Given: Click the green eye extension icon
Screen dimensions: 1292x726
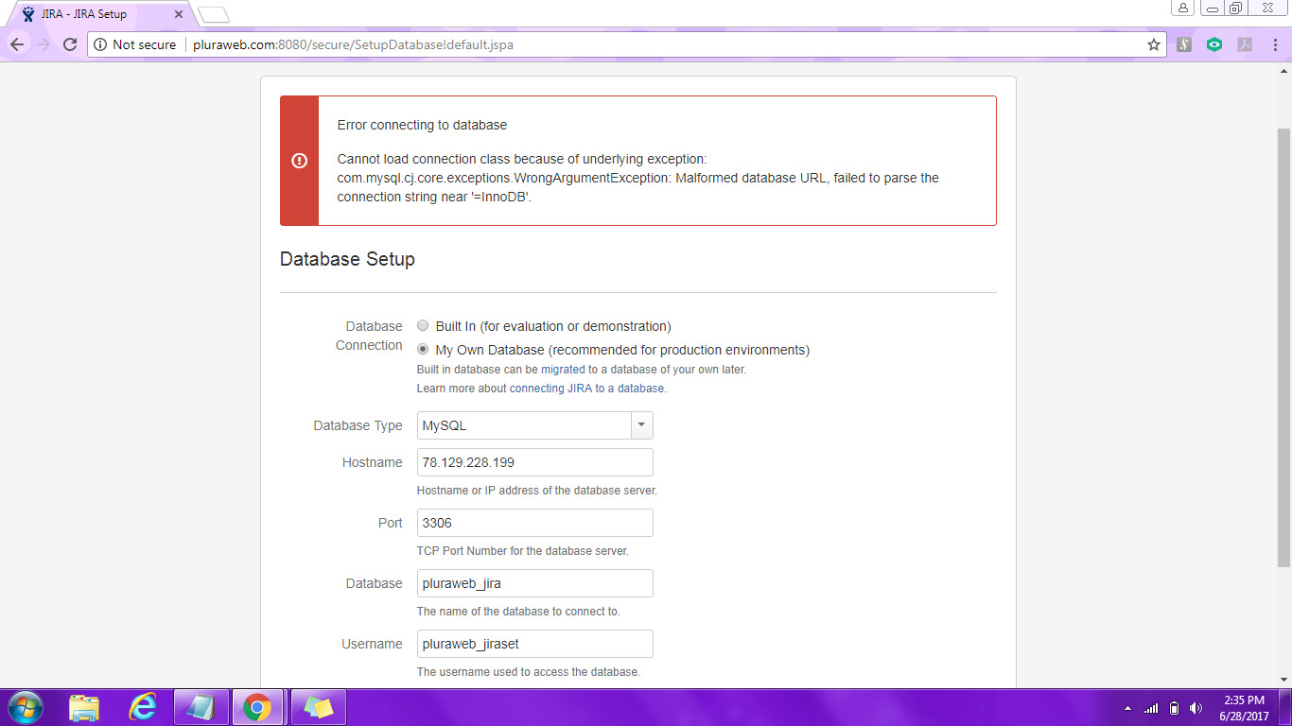Looking at the screenshot, I should pos(1214,44).
